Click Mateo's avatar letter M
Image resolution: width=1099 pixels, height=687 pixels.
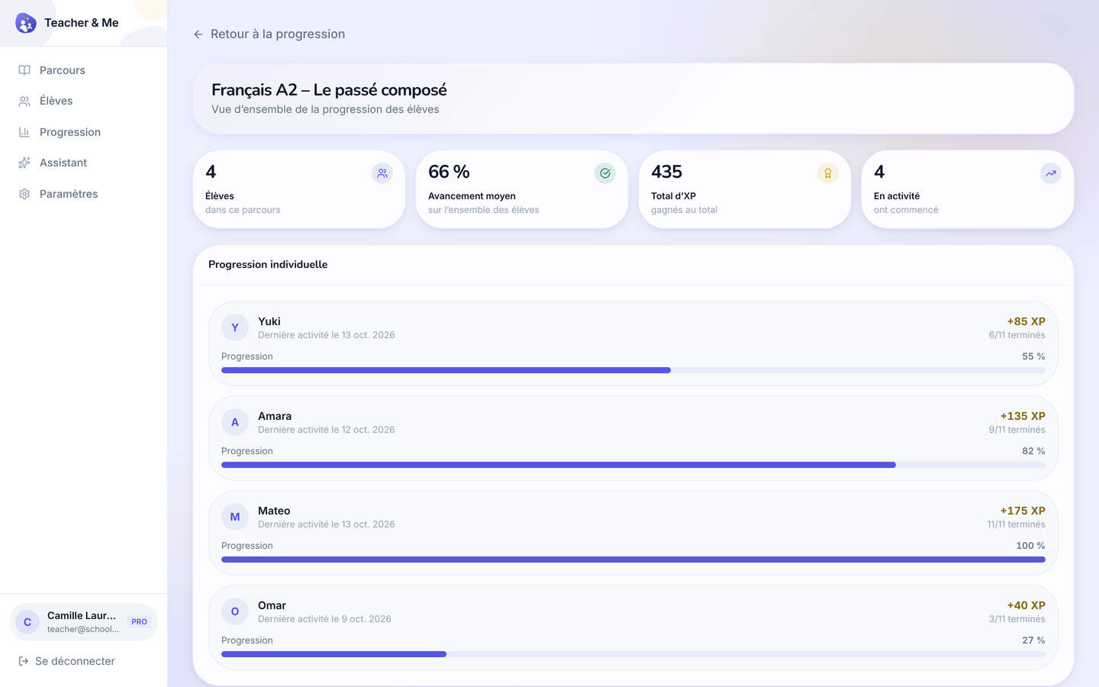pyautogui.click(x=235, y=517)
